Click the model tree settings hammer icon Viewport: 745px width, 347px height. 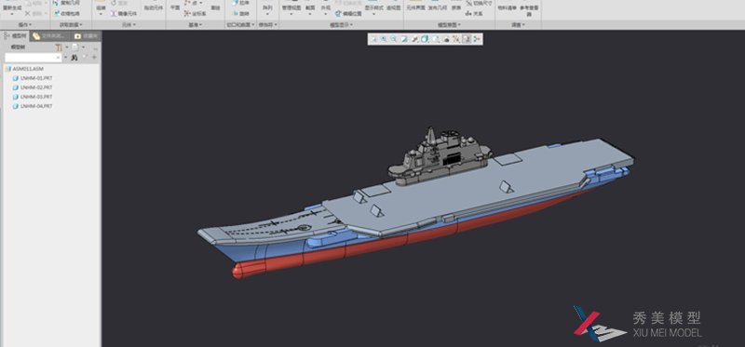pos(59,47)
